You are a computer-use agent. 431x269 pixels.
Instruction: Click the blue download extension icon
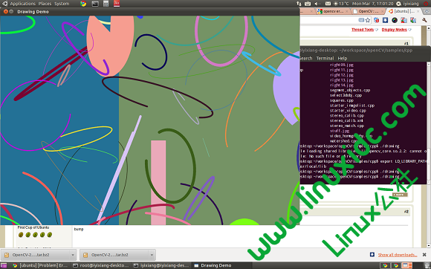pos(386,20)
